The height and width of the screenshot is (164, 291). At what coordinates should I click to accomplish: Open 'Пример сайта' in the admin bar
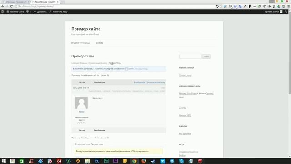click(x=15, y=12)
